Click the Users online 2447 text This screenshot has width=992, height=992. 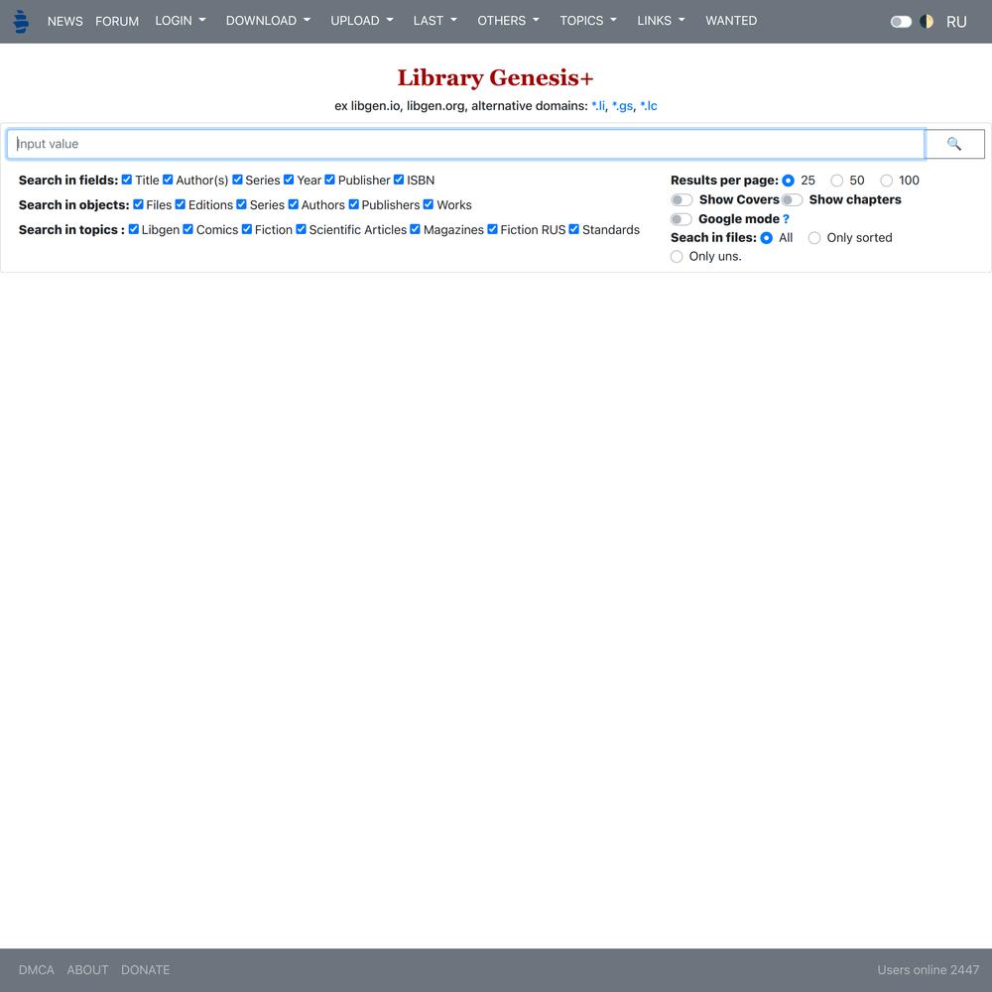tap(929, 970)
